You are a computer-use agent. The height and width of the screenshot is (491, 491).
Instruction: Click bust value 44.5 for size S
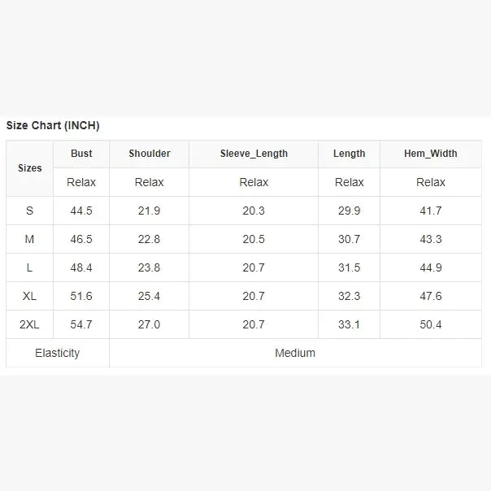click(81, 211)
